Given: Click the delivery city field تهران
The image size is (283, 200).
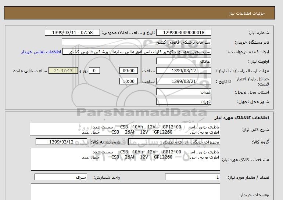Looking at the screenshot, I should (183, 101).
